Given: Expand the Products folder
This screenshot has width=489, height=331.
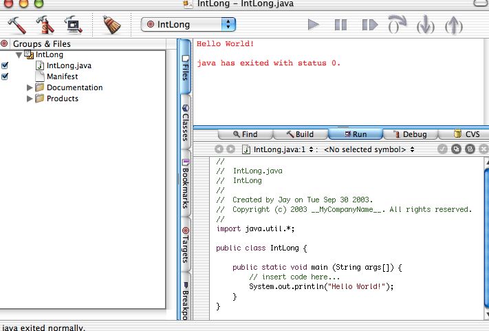Looking at the screenshot, I should pos(30,98).
